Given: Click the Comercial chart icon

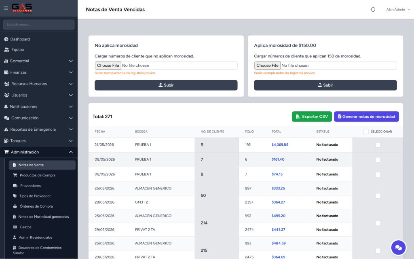Looking at the screenshot, I should (x=6, y=61).
